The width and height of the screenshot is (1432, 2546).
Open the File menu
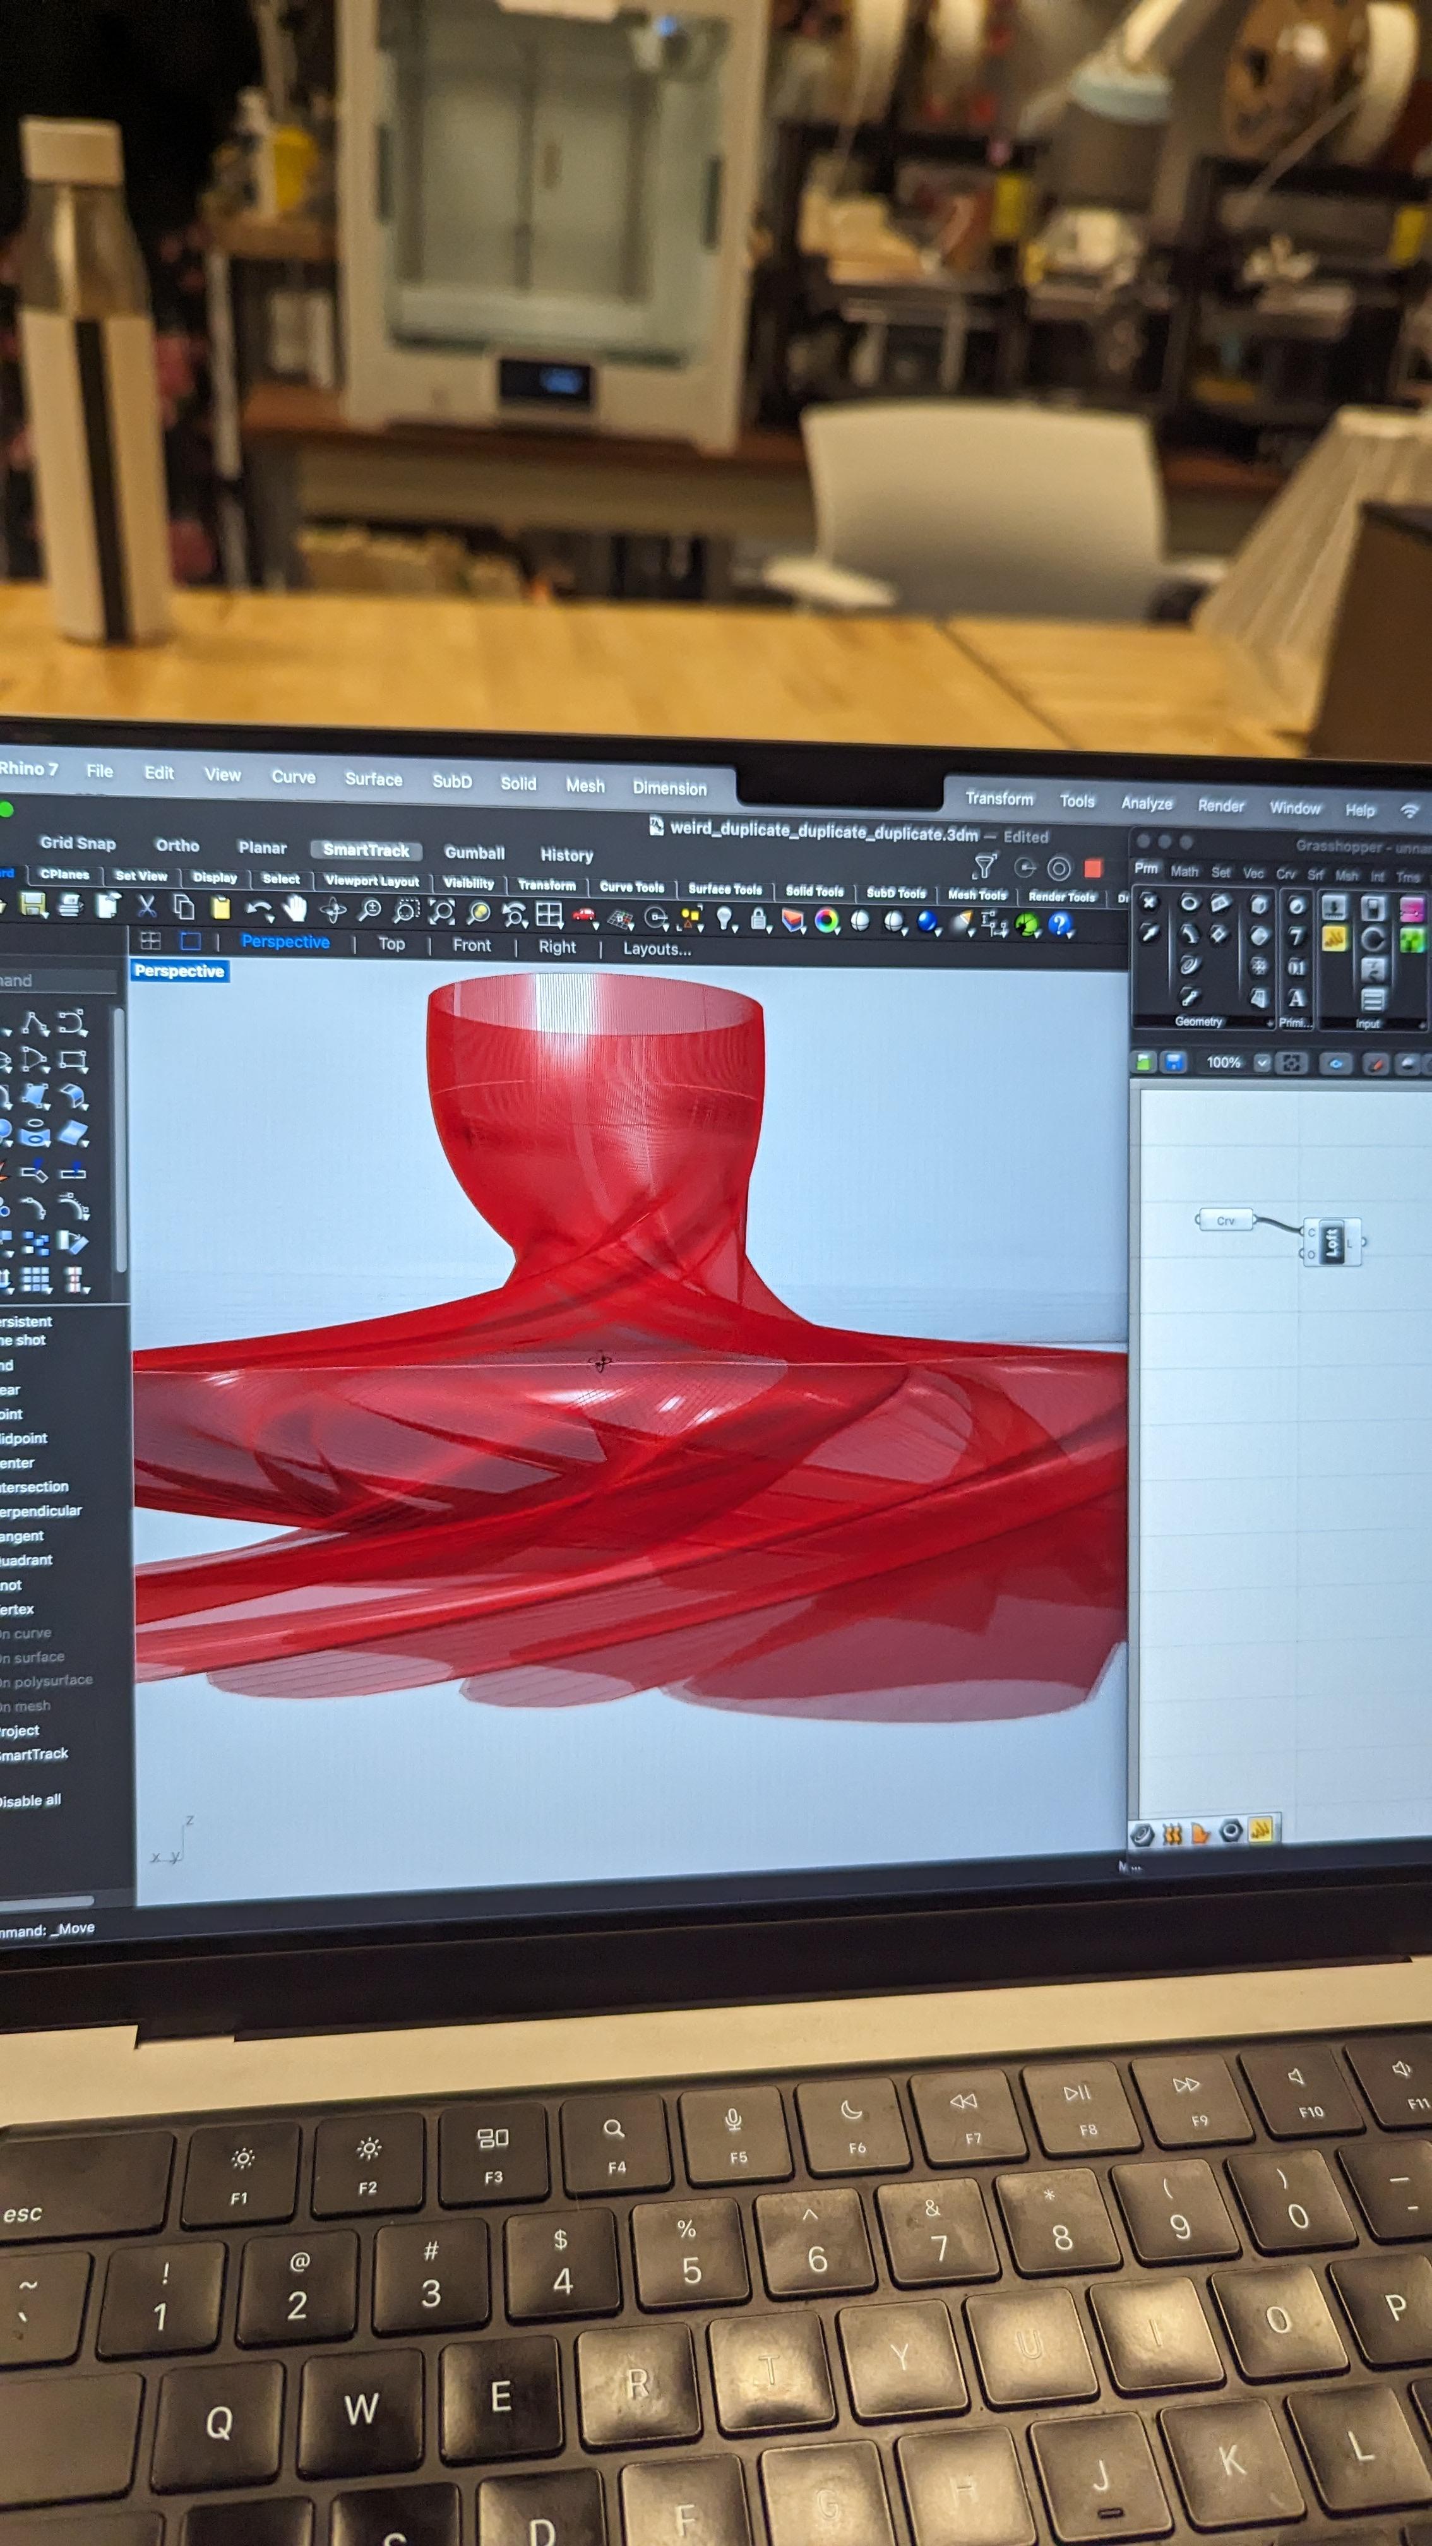pyautogui.click(x=100, y=771)
